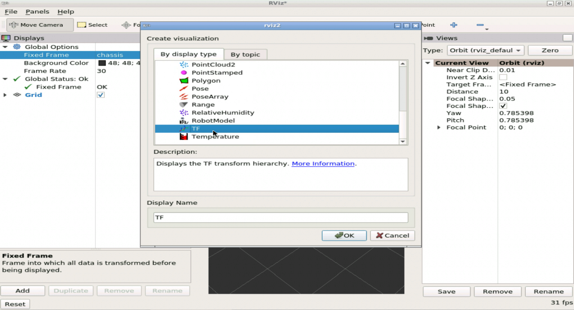Select the red Pose arrow icon
Screen dimensions: 574x310
(x=184, y=89)
